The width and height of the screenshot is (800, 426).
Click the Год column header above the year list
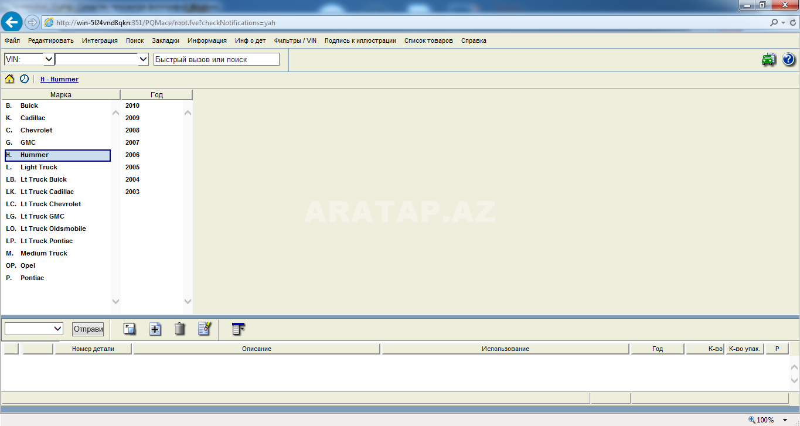(156, 94)
